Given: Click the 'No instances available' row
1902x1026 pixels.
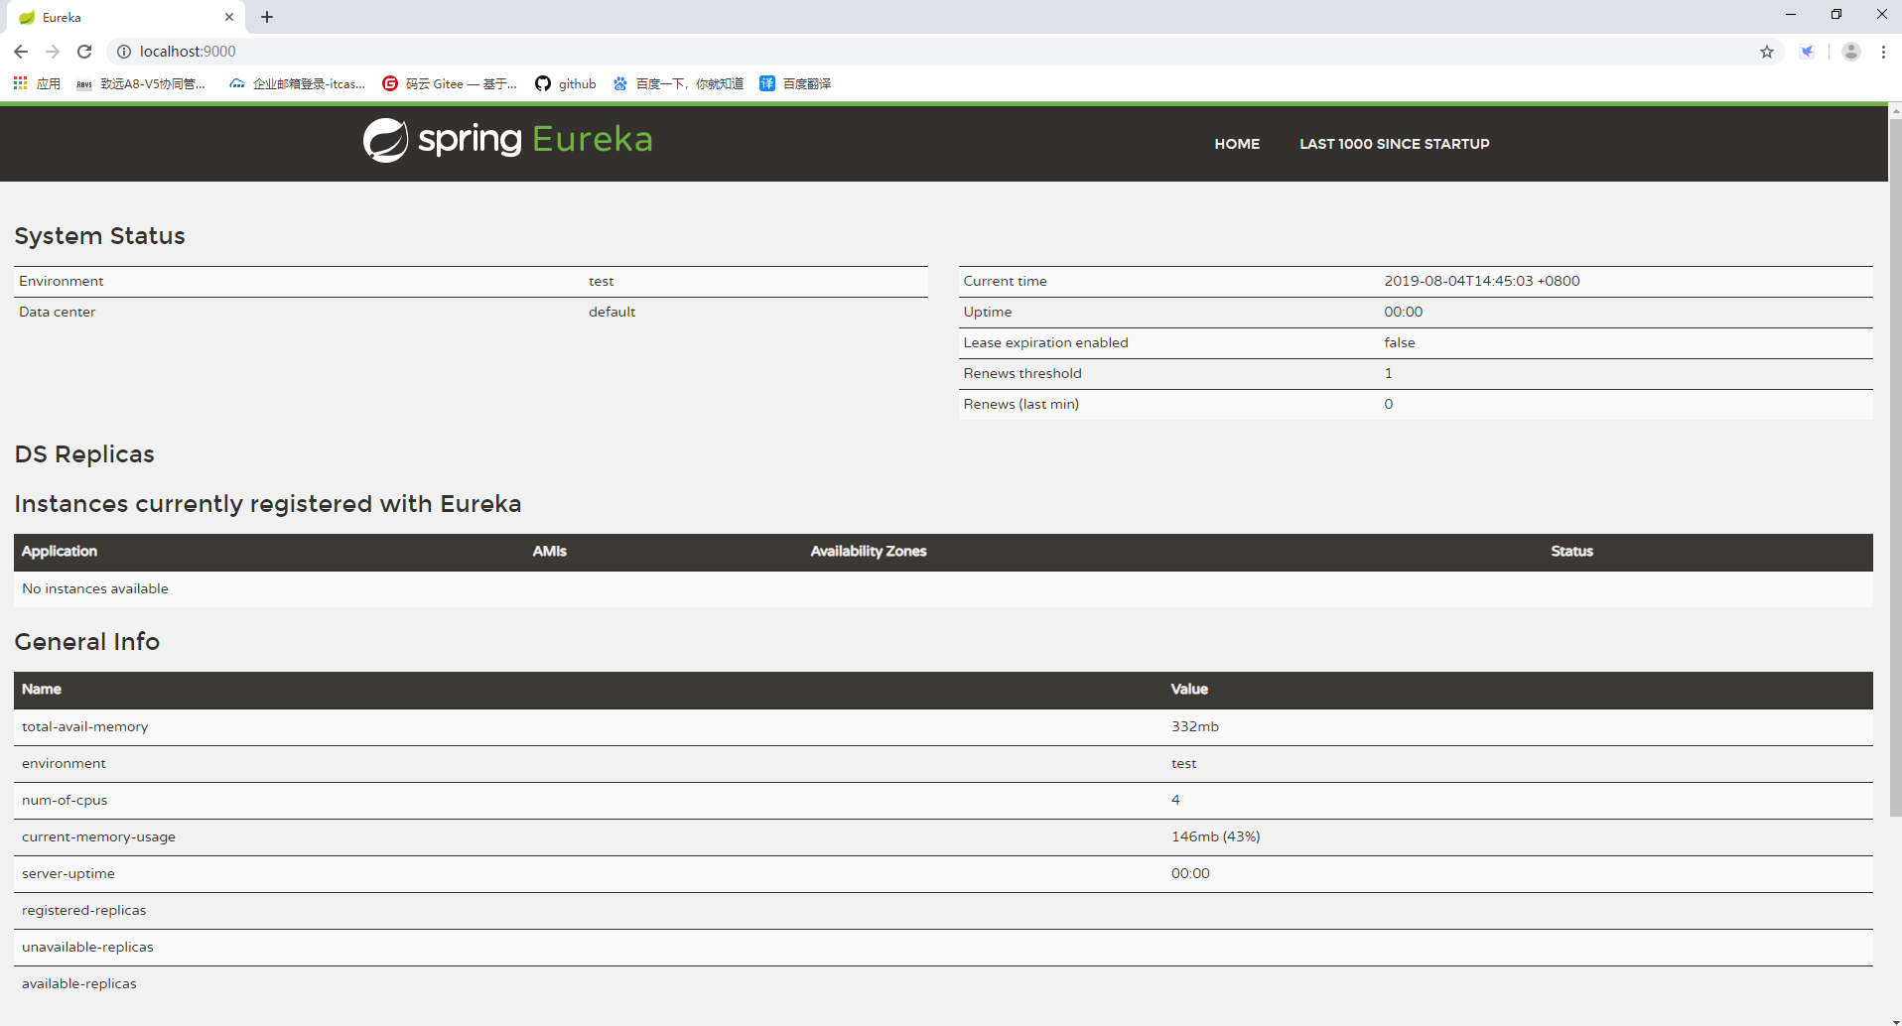Looking at the screenshot, I should click(x=943, y=588).
